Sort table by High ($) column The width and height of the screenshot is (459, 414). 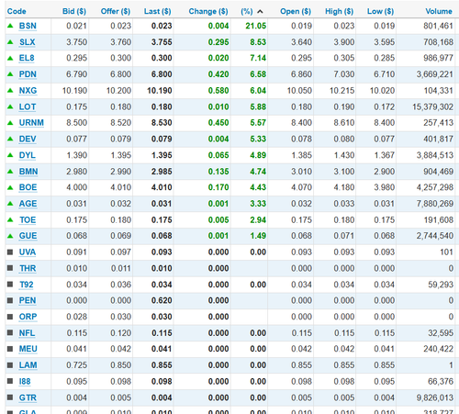[340, 11]
